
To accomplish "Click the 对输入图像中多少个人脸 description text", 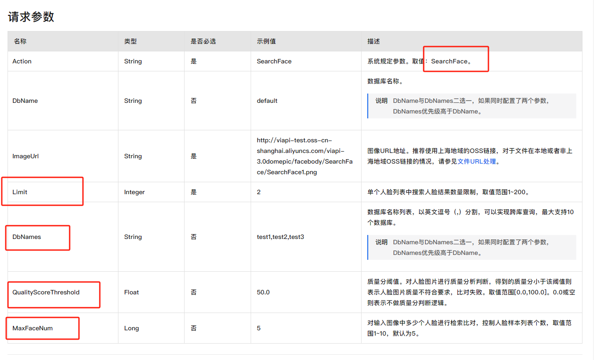I will point(470,328).
